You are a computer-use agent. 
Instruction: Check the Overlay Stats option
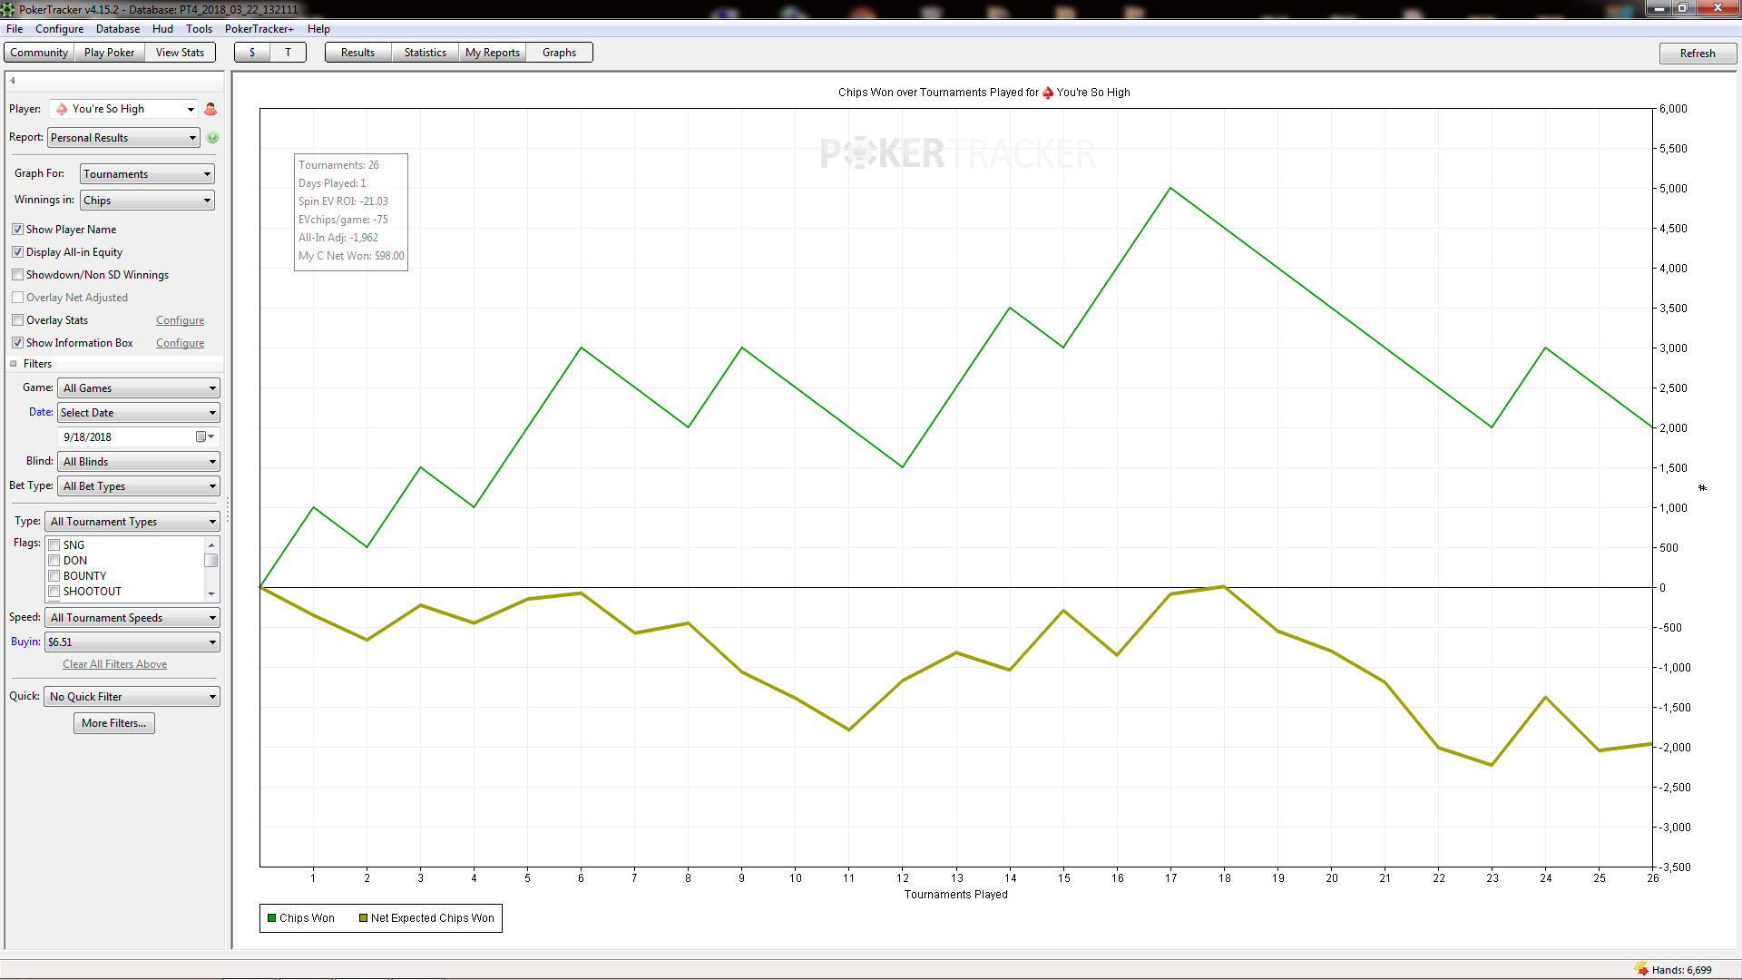(x=17, y=320)
